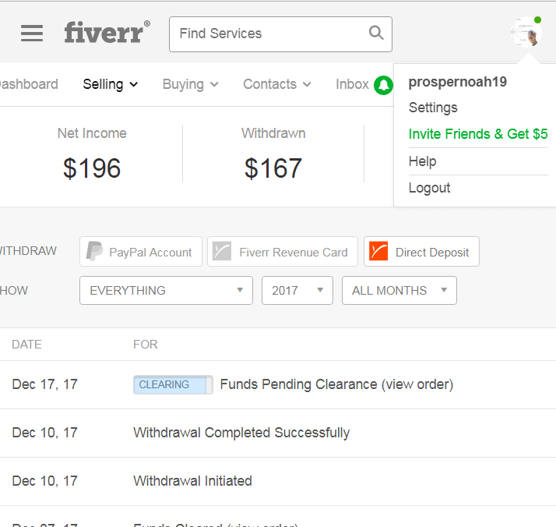Focus the Find Services search field
556x527 pixels.
click(269, 34)
